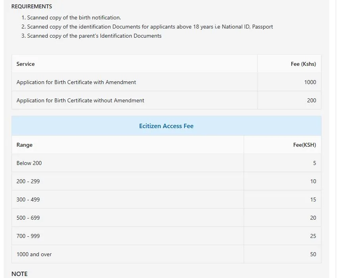Click the REQUIREMENTS heading
Viewport: 356px width, 278px height.
pyautogui.click(x=32, y=6)
